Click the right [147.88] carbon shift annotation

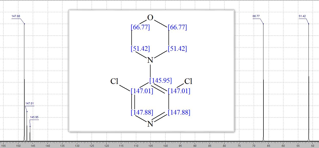tap(179, 112)
